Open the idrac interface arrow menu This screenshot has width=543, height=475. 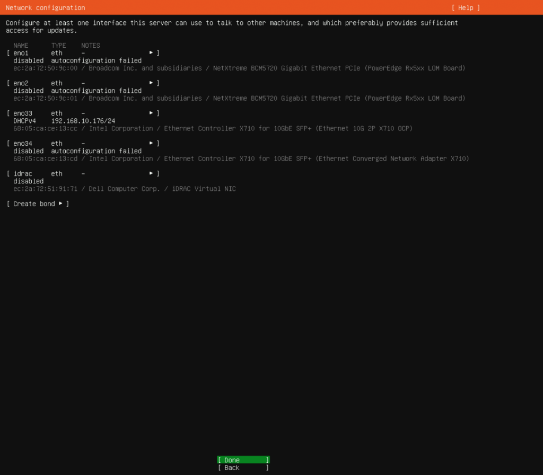(x=151, y=174)
